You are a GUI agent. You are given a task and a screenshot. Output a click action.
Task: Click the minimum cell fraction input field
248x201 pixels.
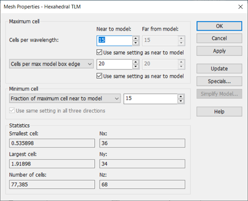point(151,99)
